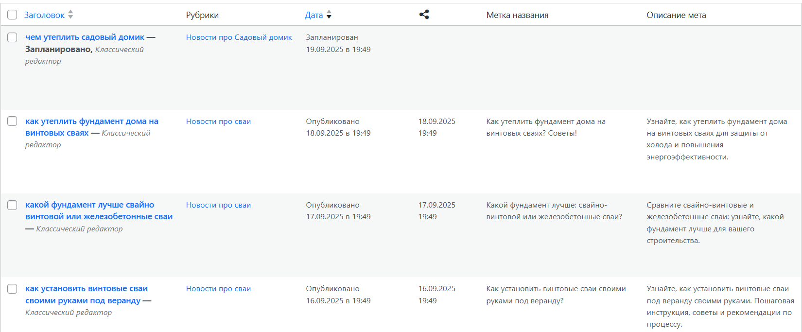
Task: Filter by category 'Новости про Садовый домик'
Action: point(239,37)
